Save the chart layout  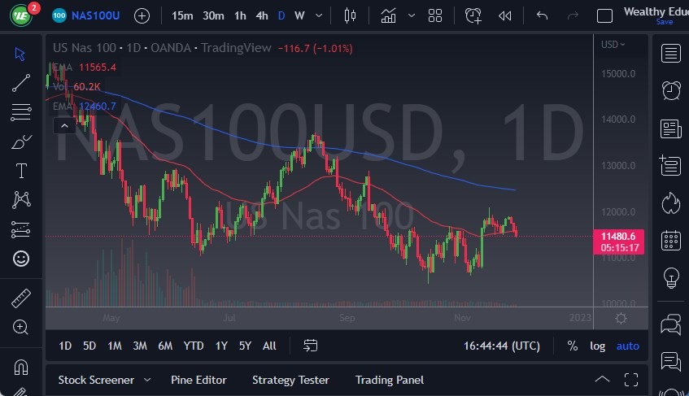(x=665, y=22)
